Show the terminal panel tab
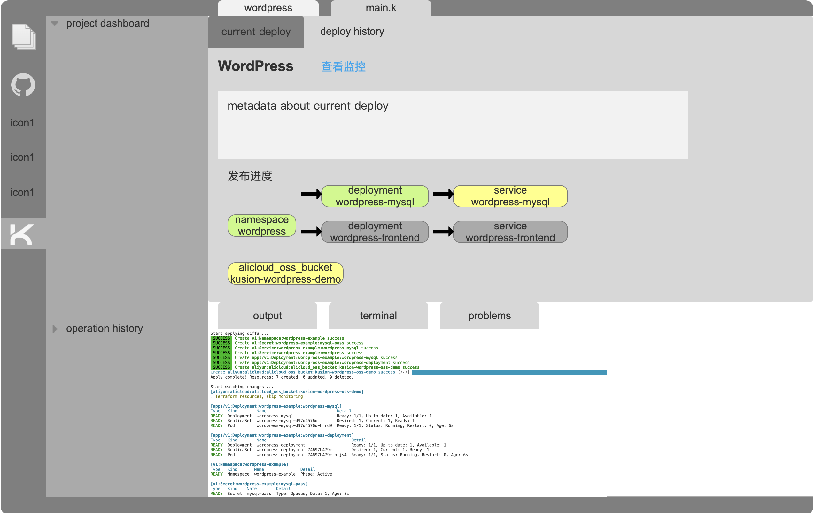 pyautogui.click(x=378, y=316)
